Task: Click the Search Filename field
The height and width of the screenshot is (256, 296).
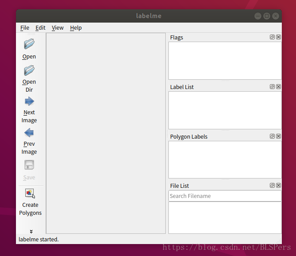Action: (x=225, y=196)
